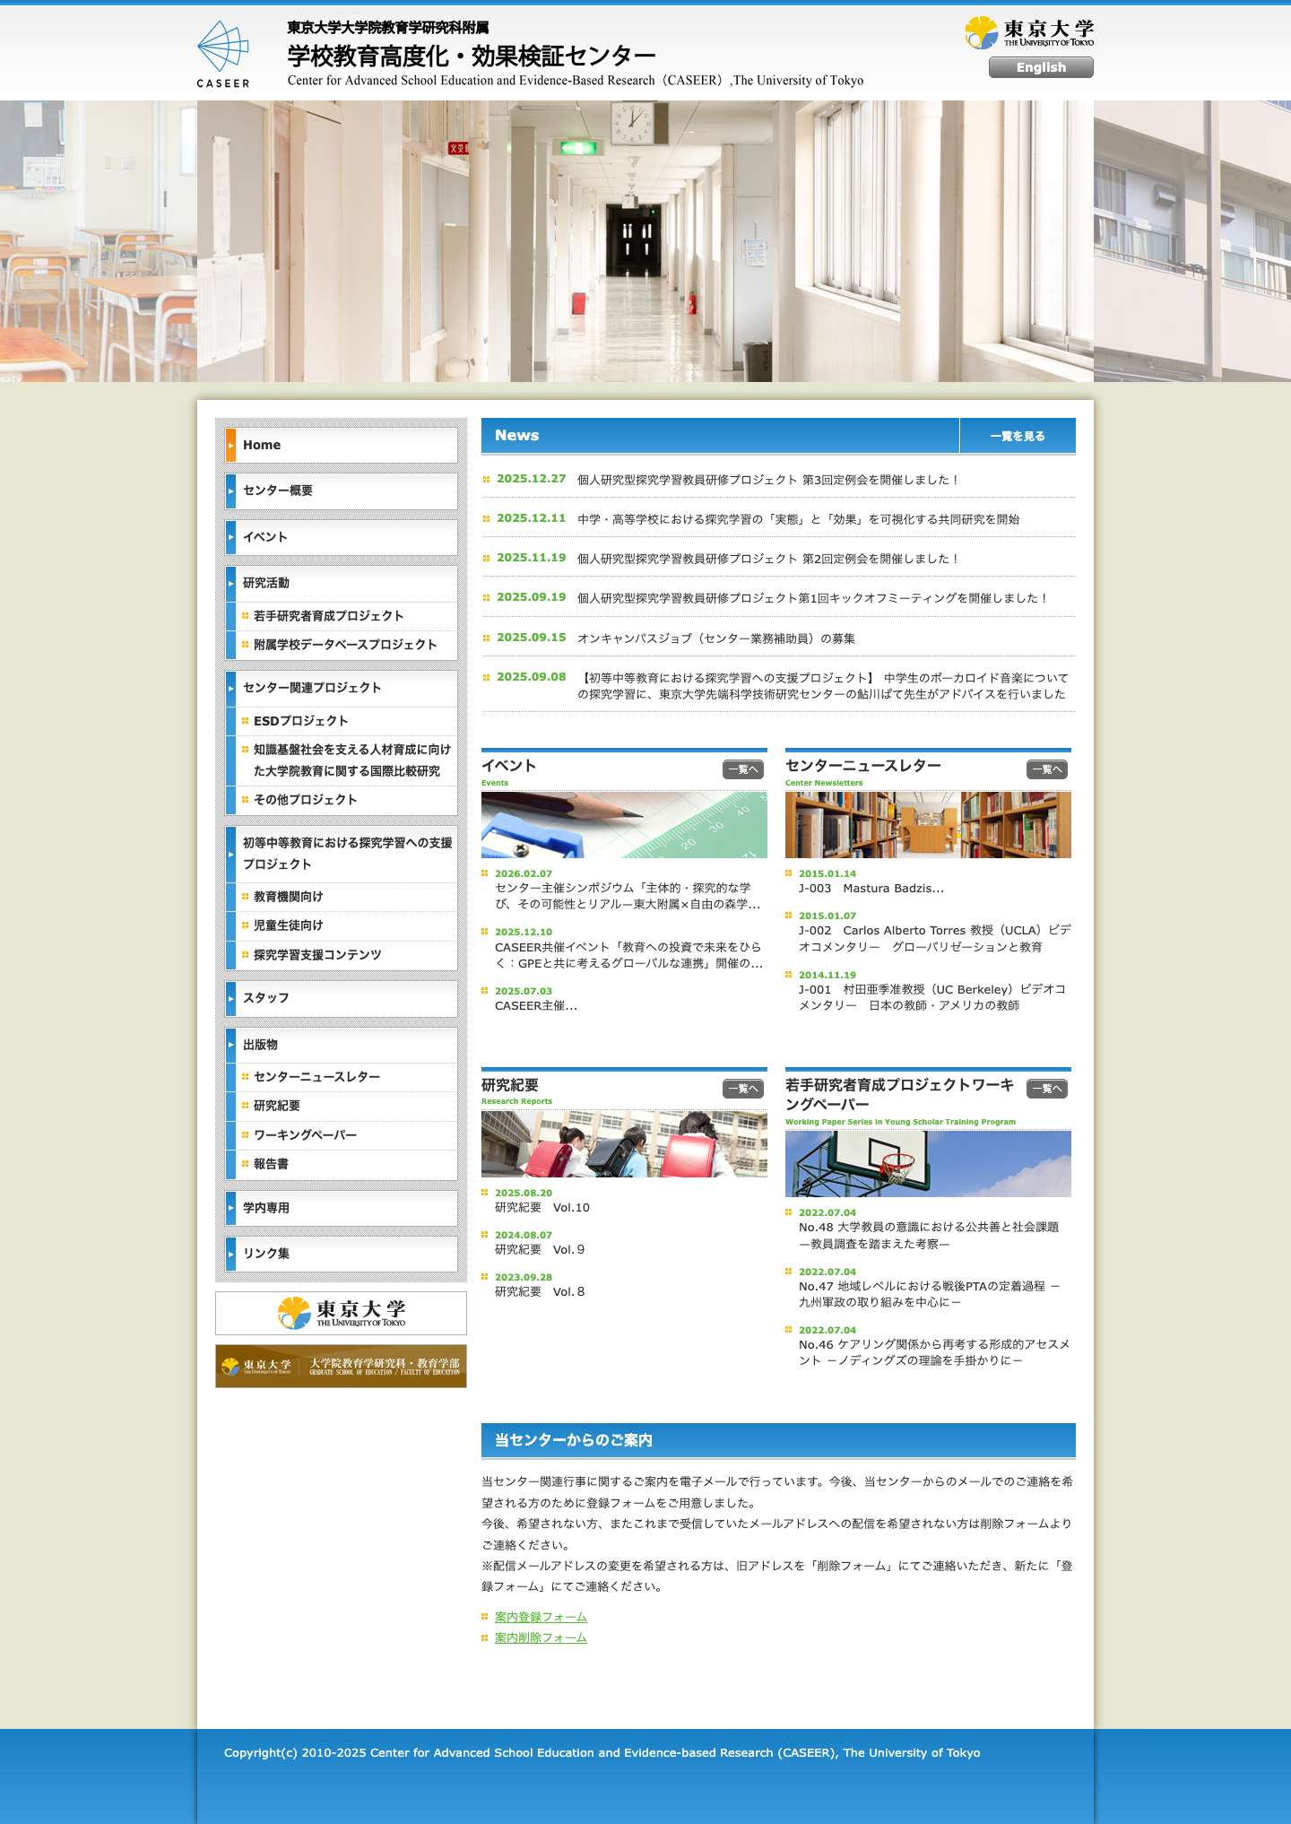Click 一覧へ button in the 研究紀要 section
The height and width of the screenshot is (1824, 1291).
(743, 1089)
